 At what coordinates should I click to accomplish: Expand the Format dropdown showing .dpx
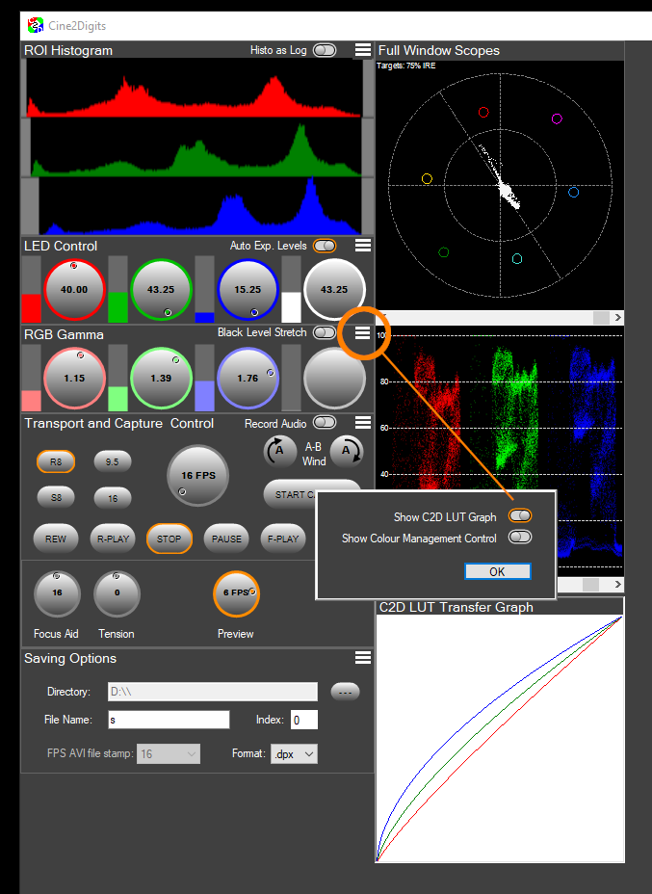[294, 754]
